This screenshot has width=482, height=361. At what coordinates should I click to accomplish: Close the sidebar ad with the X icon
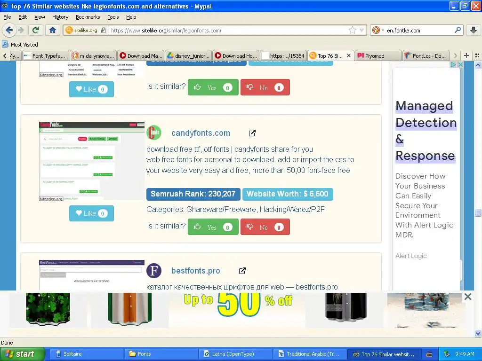tap(460, 65)
